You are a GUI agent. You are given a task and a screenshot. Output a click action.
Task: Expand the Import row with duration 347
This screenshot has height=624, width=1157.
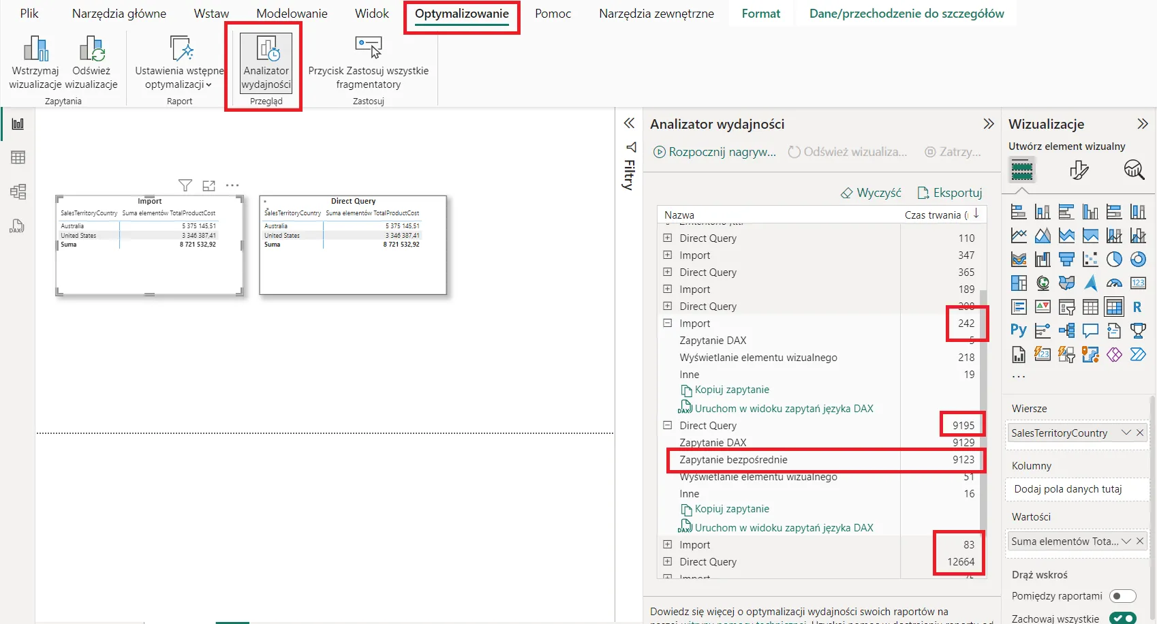click(668, 255)
